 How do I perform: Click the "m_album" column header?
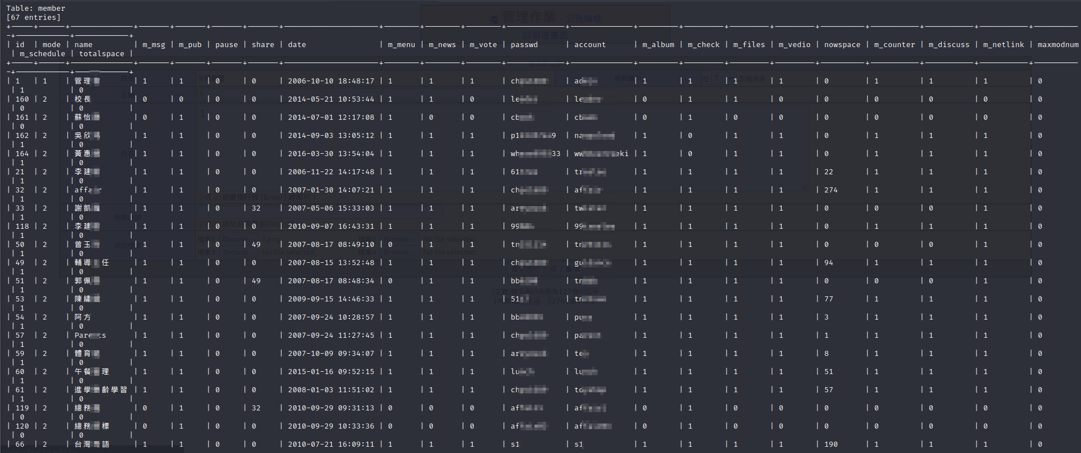[658, 45]
